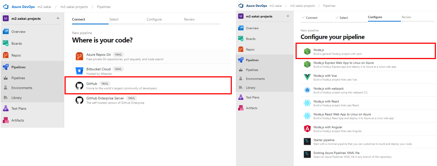Click the Azure DevOps logo in left window
Viewport: 437px width, 166px height.
click(6, 7)
